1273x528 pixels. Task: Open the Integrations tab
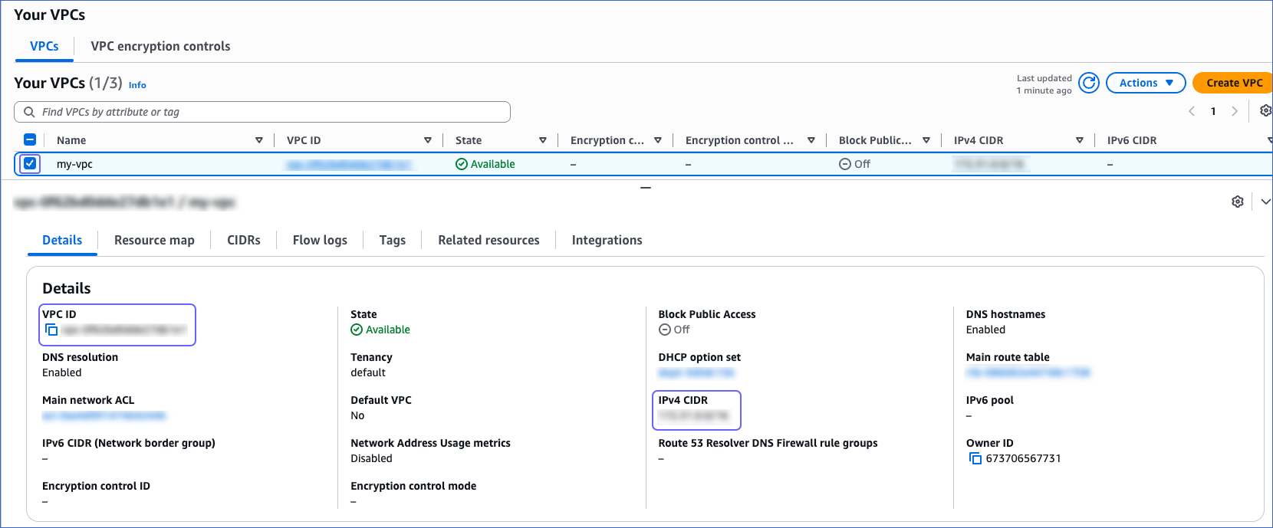tap(607, 240)
